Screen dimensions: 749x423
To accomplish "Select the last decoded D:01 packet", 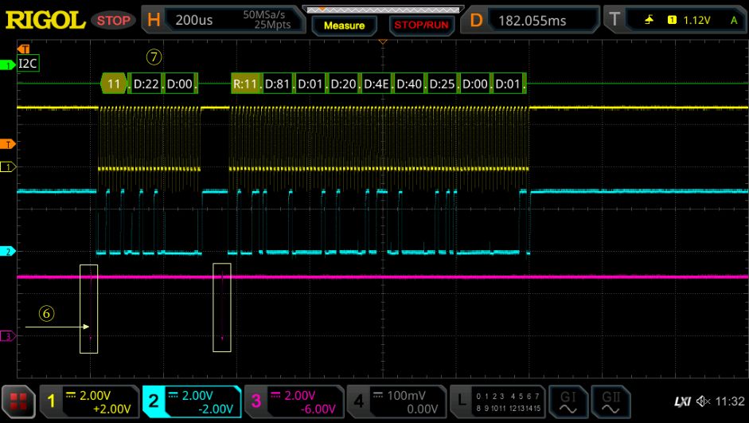I will point(509,84).
